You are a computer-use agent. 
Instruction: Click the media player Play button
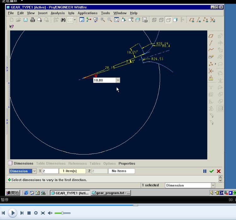pos(13,213)
